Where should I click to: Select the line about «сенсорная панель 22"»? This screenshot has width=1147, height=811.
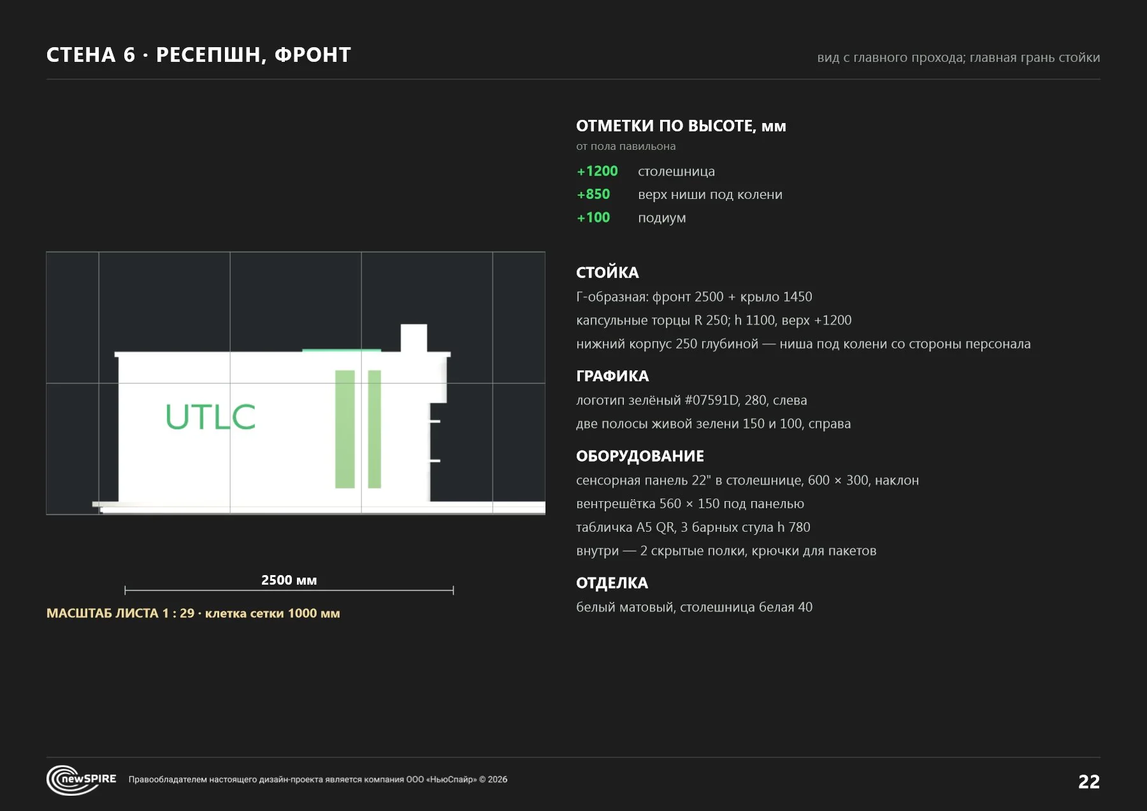(747, 480)
